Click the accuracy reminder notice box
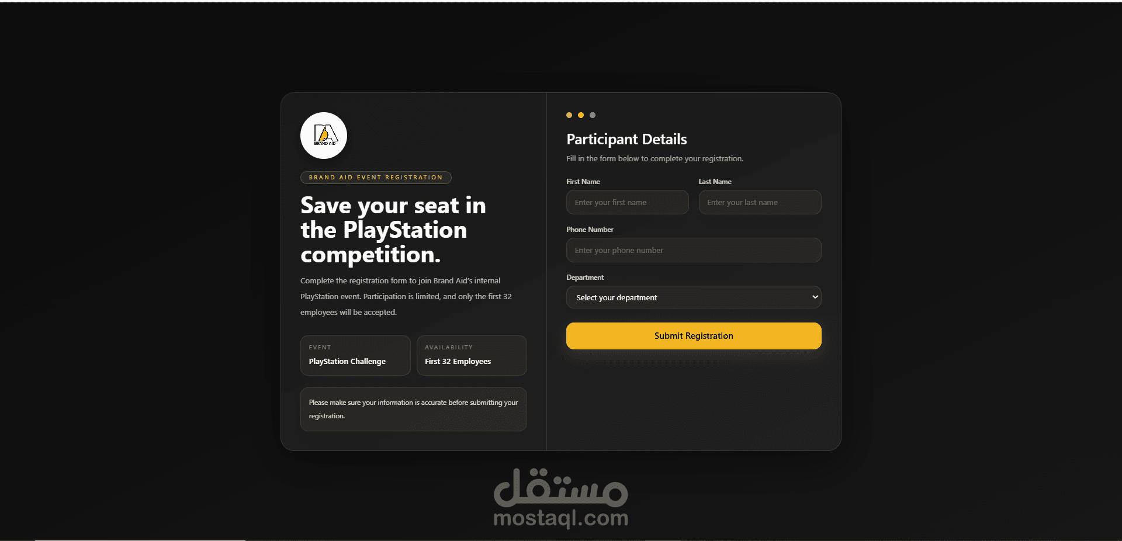Image resolution: width=1122 pixels, height=541 pixels. click(413, 409)
